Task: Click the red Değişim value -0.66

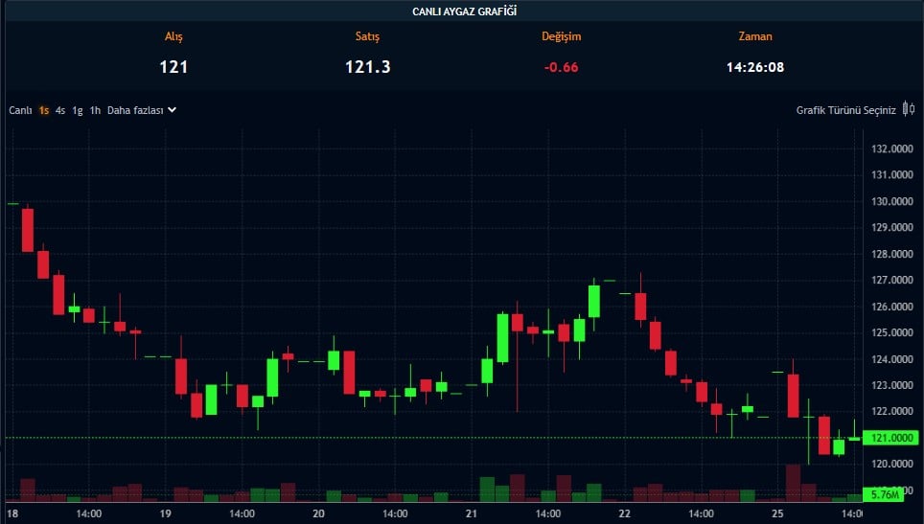Action: pos(561,67)
